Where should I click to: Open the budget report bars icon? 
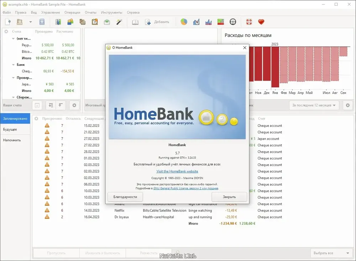221,22
